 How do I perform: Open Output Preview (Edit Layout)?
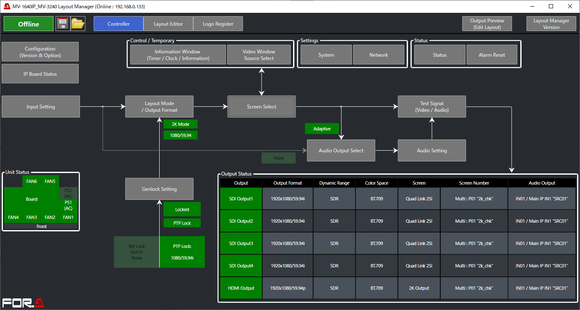487,24
